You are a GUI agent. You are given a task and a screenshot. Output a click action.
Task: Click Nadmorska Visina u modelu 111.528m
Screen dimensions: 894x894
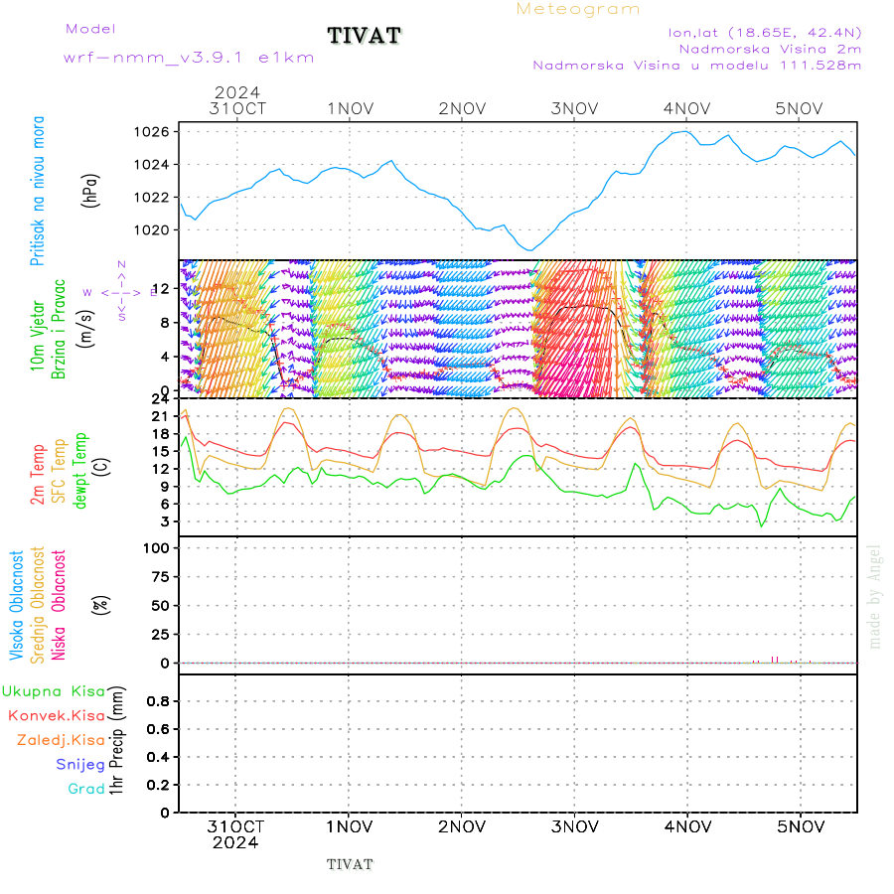[696, 65]
